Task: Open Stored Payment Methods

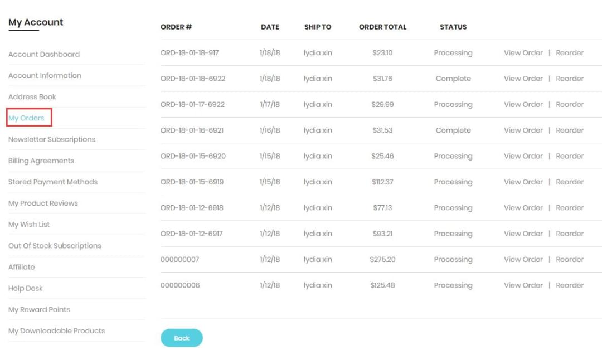Action: coord(53,182)
